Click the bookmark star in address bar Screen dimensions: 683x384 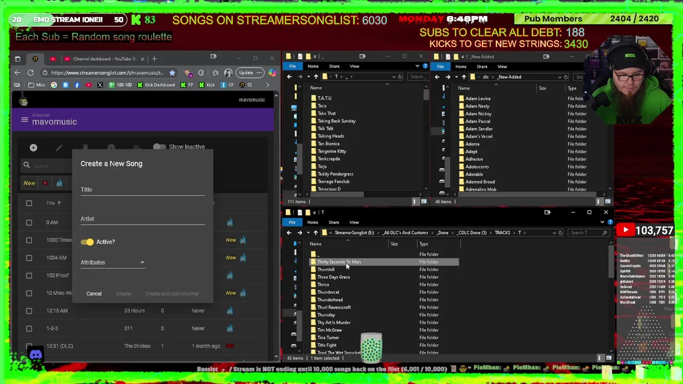click(x=172, y=73)
